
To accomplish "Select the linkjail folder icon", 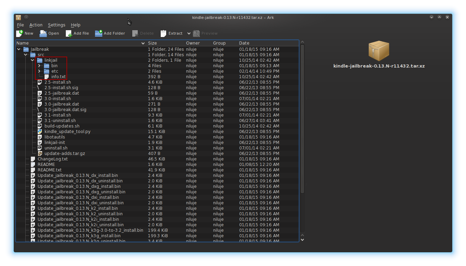I will (40, 60).
